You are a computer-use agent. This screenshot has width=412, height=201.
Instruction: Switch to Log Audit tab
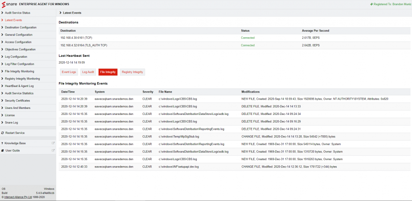pos(88,72)
